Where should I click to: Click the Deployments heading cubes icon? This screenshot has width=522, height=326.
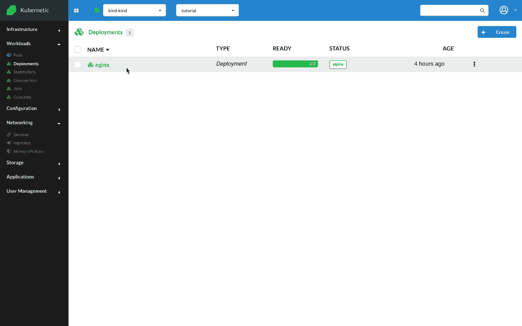click(x=79, y=32)
